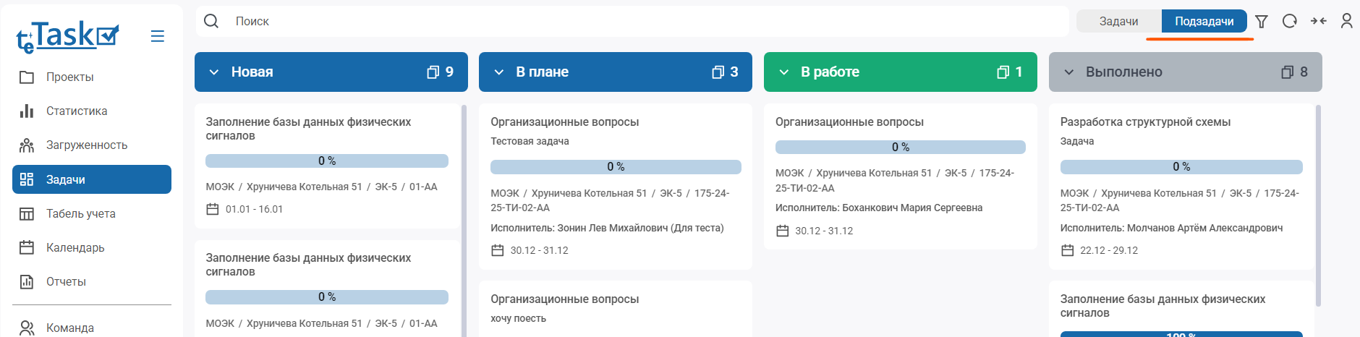Open the user profile icon

(1346, 22)
